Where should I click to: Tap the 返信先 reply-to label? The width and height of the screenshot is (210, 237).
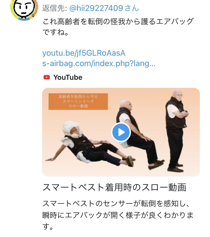pyautogui.click(x=55, y=8)
